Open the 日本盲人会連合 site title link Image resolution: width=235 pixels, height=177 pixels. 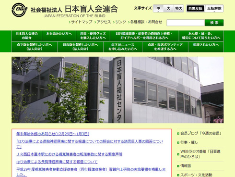pos(91,9)
